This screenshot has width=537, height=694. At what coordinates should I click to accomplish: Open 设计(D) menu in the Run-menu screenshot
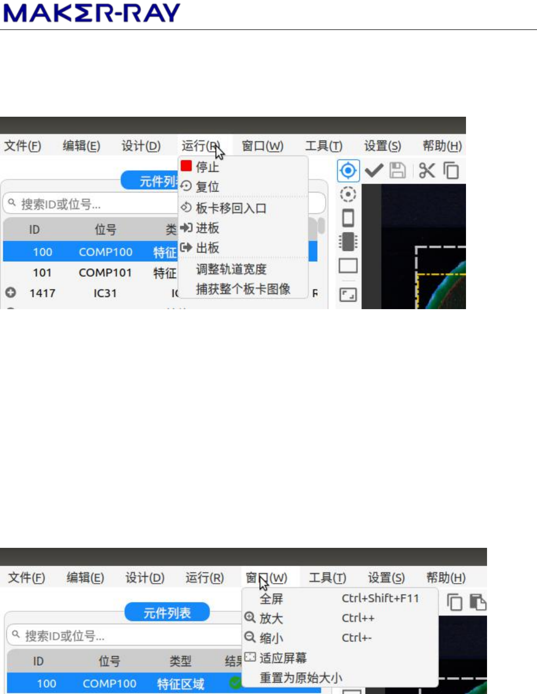(x=141, y=146)
